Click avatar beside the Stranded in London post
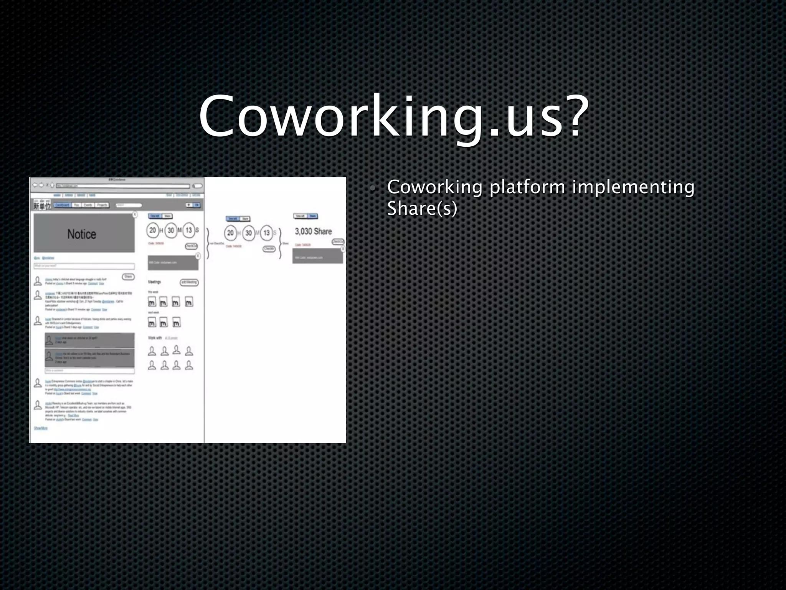The width and height of the screenshot is (786, 590). coord(38,321)
